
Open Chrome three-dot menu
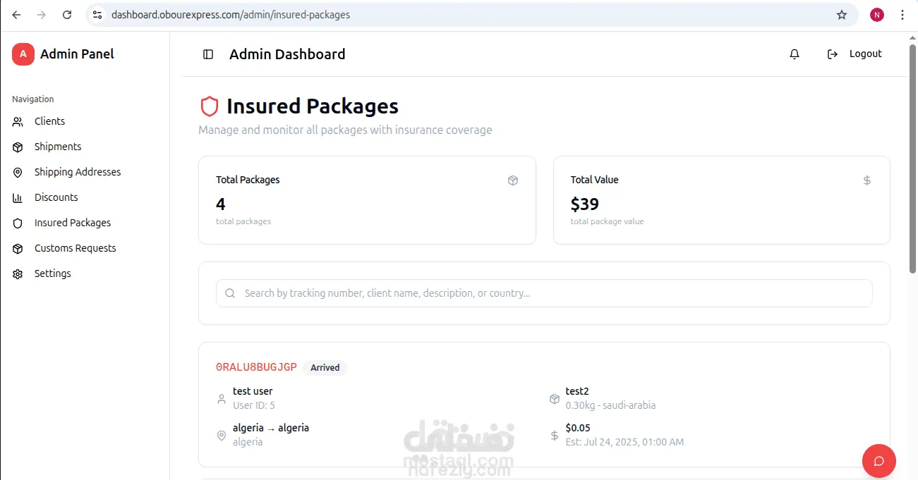coord(902,15)
